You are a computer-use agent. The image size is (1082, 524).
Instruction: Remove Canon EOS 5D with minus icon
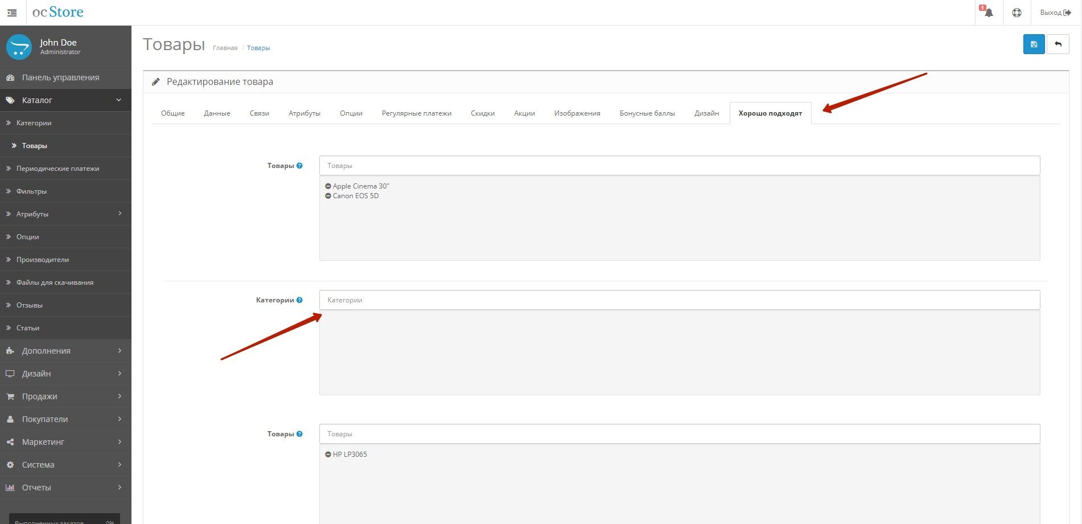[x=328, y=196]
